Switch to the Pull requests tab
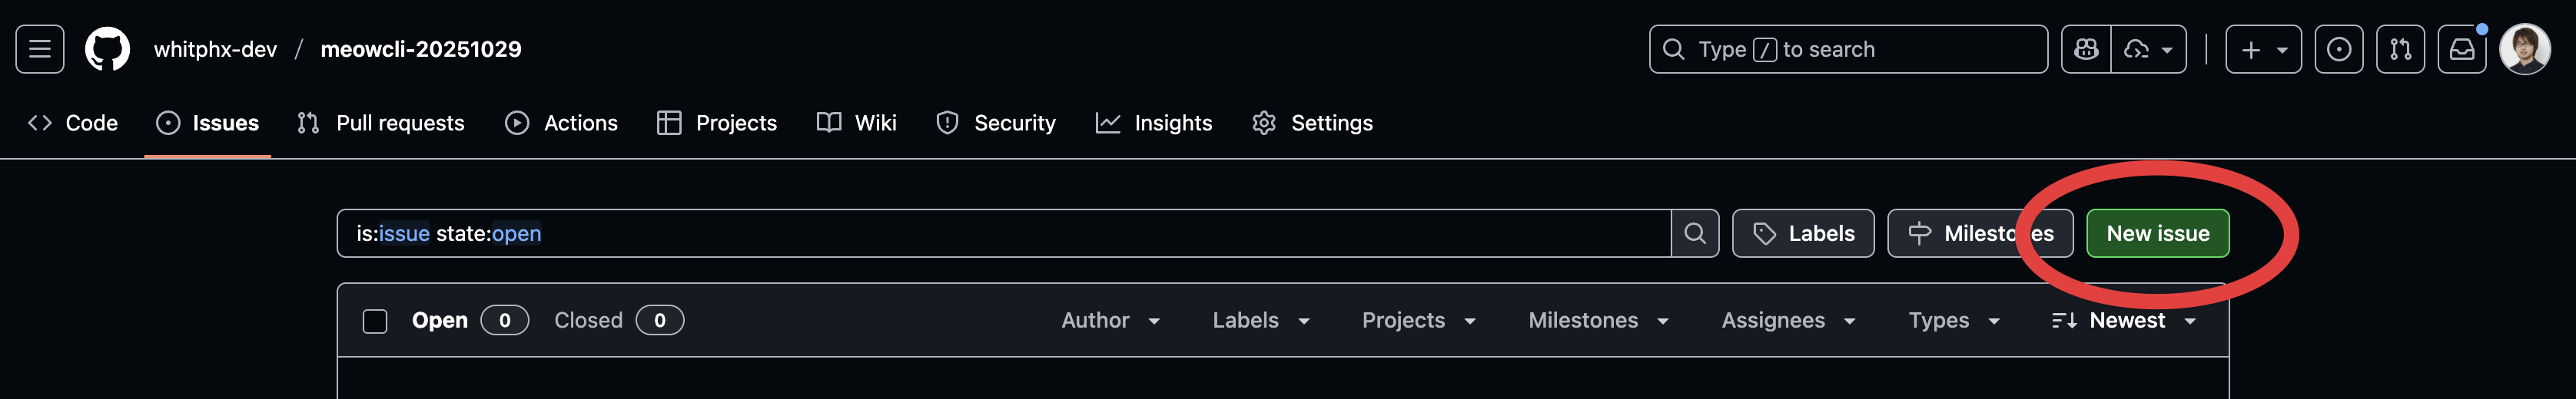 pyautogui.click(x=381, y=123)
